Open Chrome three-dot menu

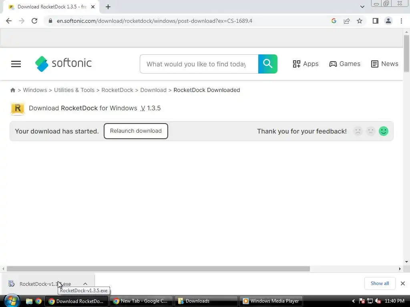[401, 21]
